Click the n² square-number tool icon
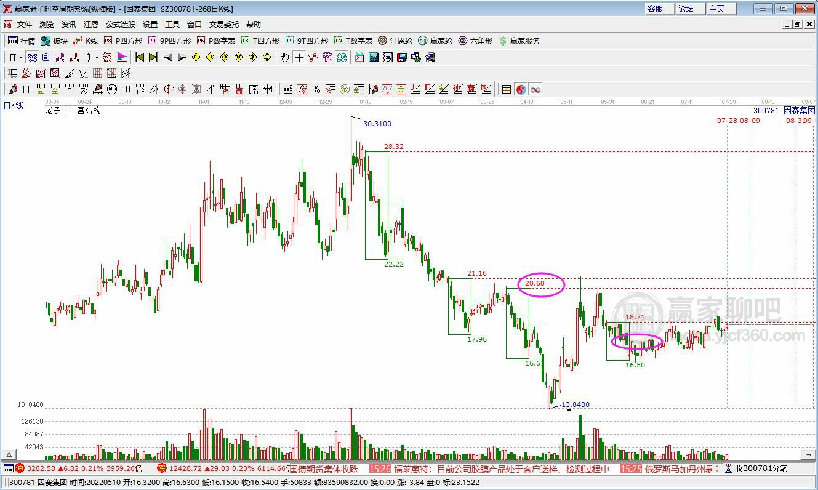The width and height of the screenshot is (818, 490). tap(140, 89)
